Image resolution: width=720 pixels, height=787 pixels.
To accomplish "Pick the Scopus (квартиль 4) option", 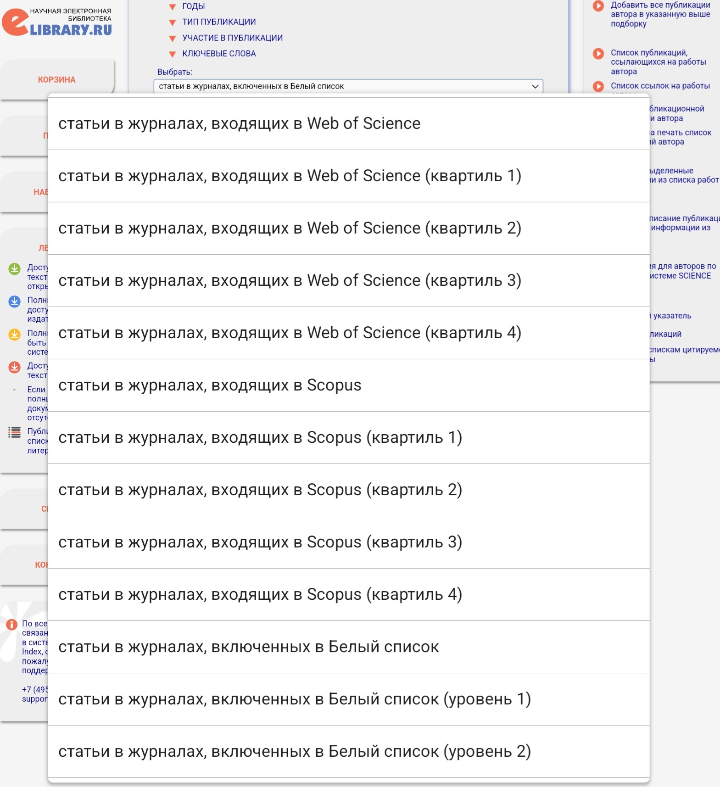I will (x=349, y=594).
